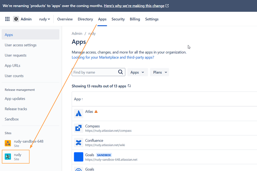Click the Goals sandbox app icon

(x=78, y=157)
